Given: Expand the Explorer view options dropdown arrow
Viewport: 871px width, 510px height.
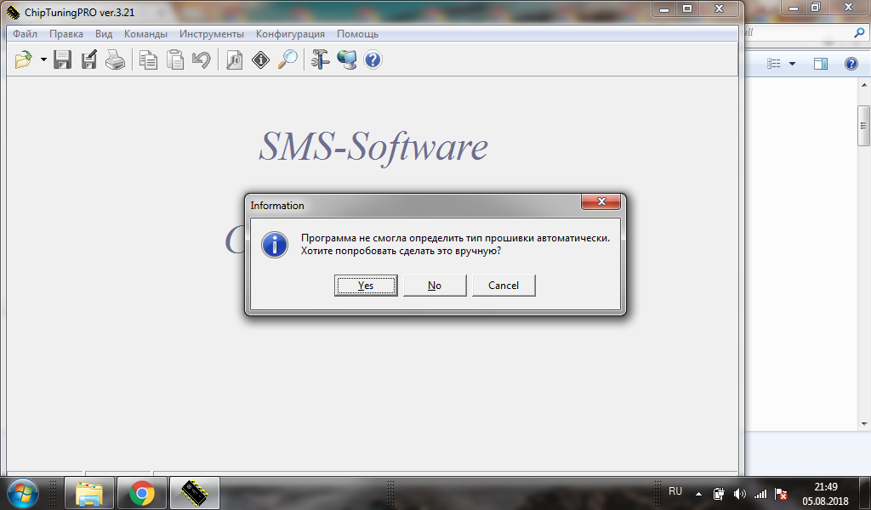Looking at the screenshot, I should 793,65.
